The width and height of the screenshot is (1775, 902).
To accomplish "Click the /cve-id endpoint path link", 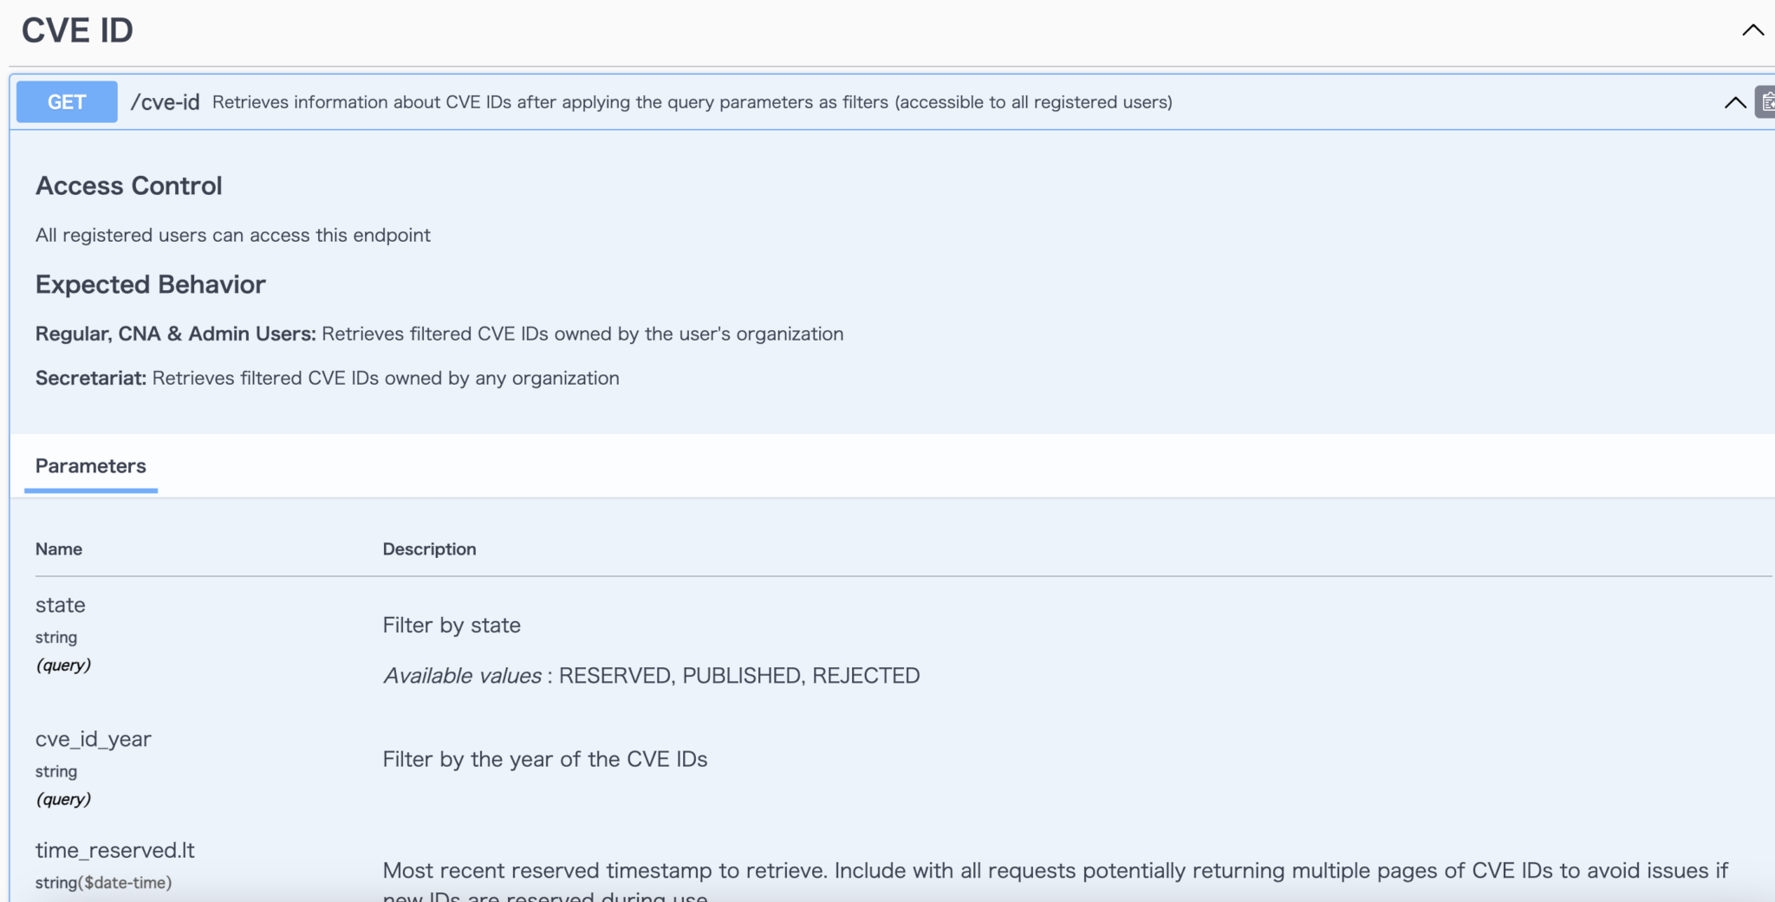I will (x=165, y=102).
